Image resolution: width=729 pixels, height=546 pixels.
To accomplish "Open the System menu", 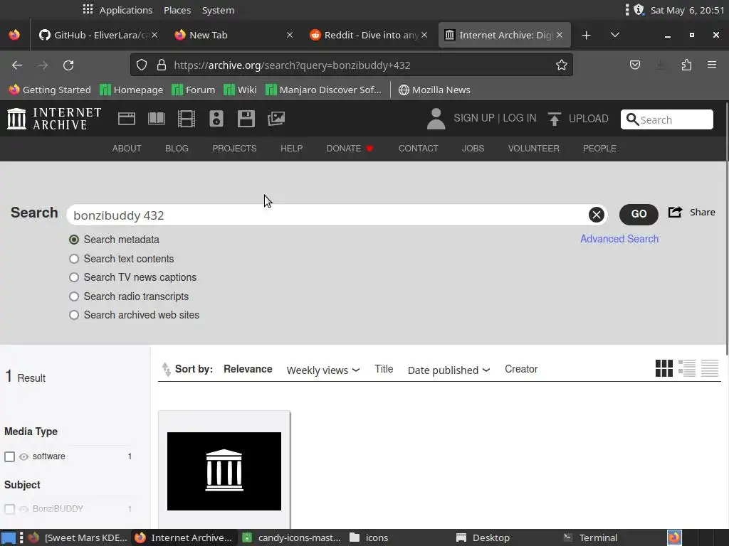I will tap(218, 10).
